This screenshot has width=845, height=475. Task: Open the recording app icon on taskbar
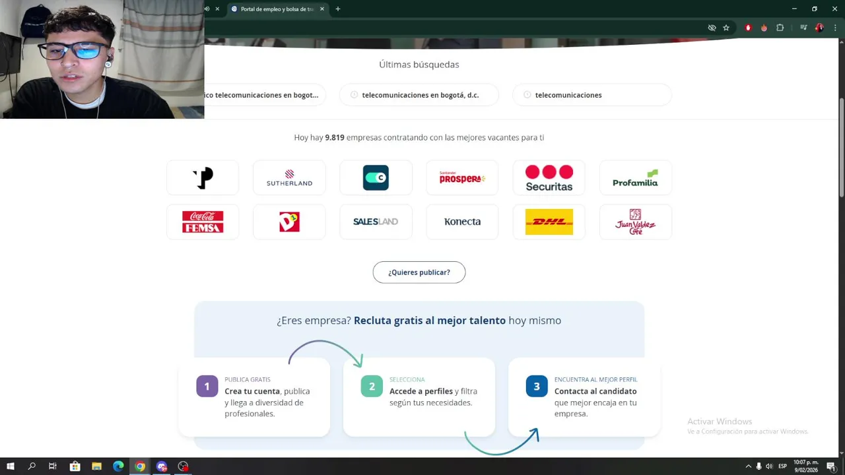click(x=184, y=466)
